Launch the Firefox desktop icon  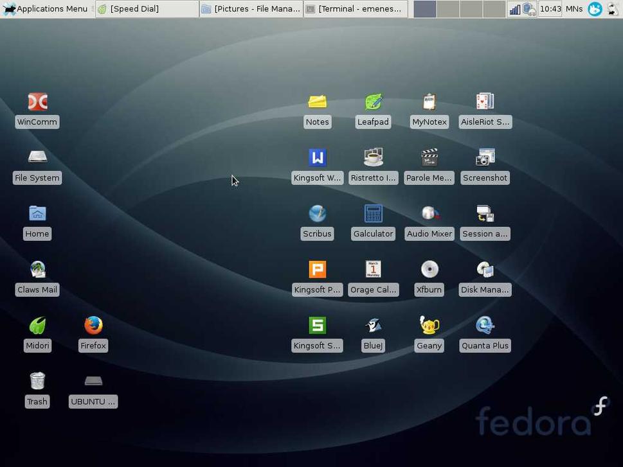(x=93, y=326)
